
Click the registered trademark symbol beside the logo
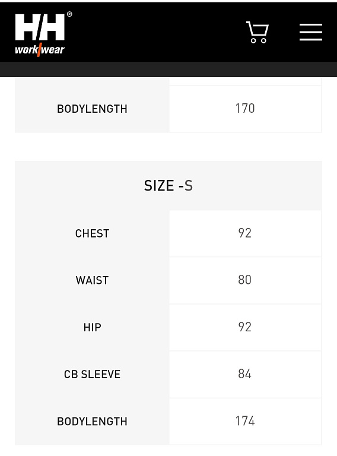pos(69,14)
